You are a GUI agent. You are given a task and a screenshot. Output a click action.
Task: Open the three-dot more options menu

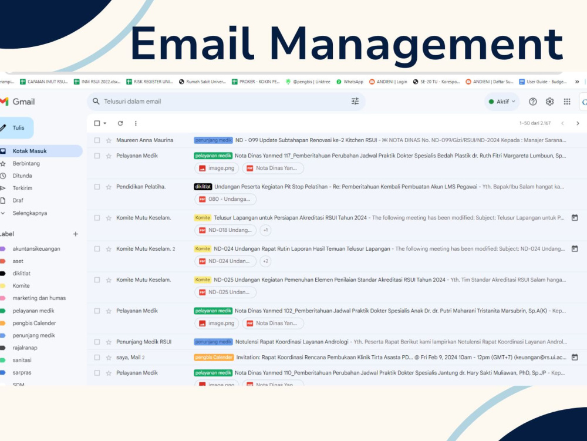136,123
